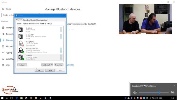Open the Connected devices icon in Settings sidebar
177x100 pixels.
coord(3,34)
